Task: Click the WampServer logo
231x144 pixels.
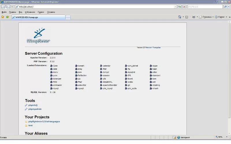Action: pos(38,35)
